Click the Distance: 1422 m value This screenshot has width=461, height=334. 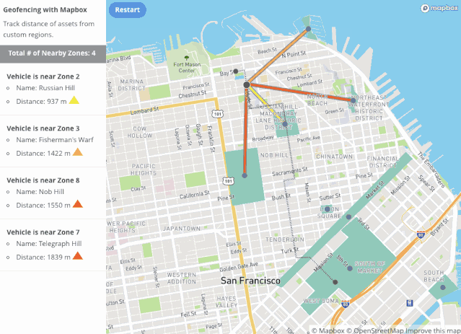(43, 153)
